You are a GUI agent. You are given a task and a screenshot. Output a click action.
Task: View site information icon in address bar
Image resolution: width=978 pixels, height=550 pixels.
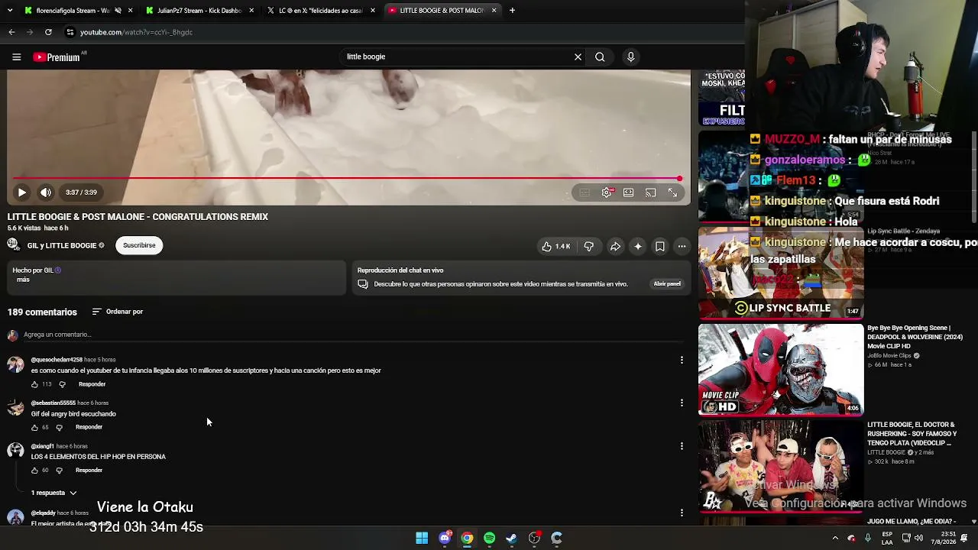(70, 32)
